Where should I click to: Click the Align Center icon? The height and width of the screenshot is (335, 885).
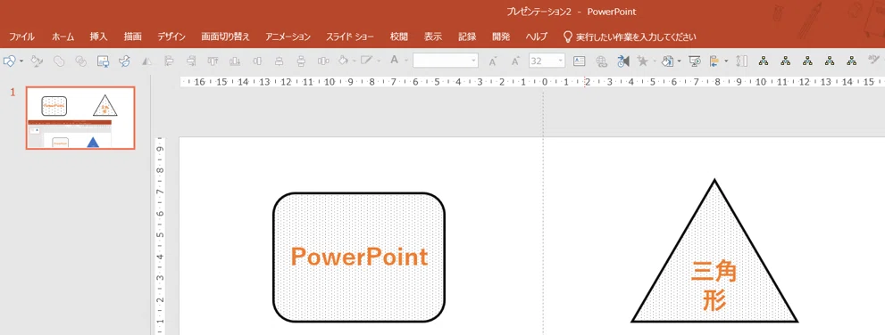(279, 61)
